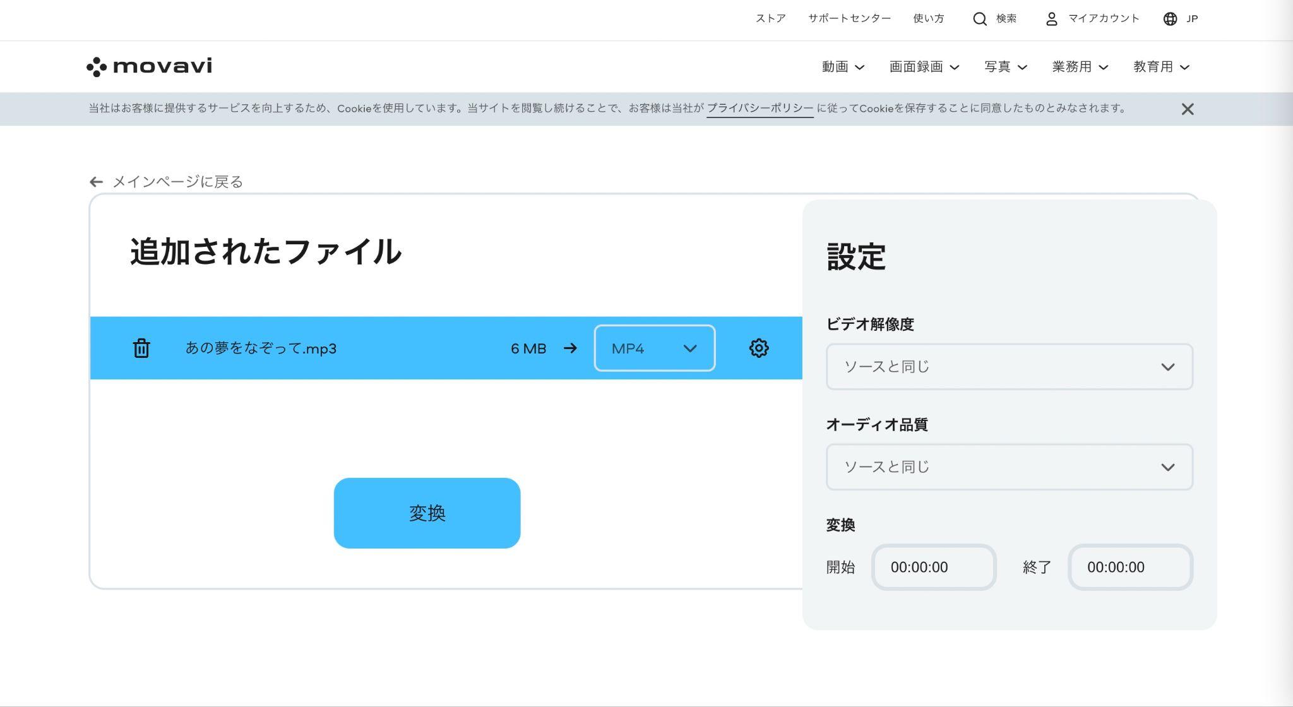This screenshot has height=707, width=1293.
Task: Click the 検索 label
Action: pyautogui.click(x=1006, y=19)
